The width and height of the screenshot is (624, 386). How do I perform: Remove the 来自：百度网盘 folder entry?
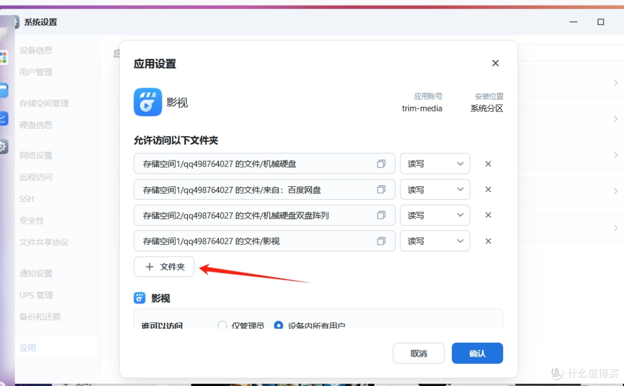[x=488, y=190]
